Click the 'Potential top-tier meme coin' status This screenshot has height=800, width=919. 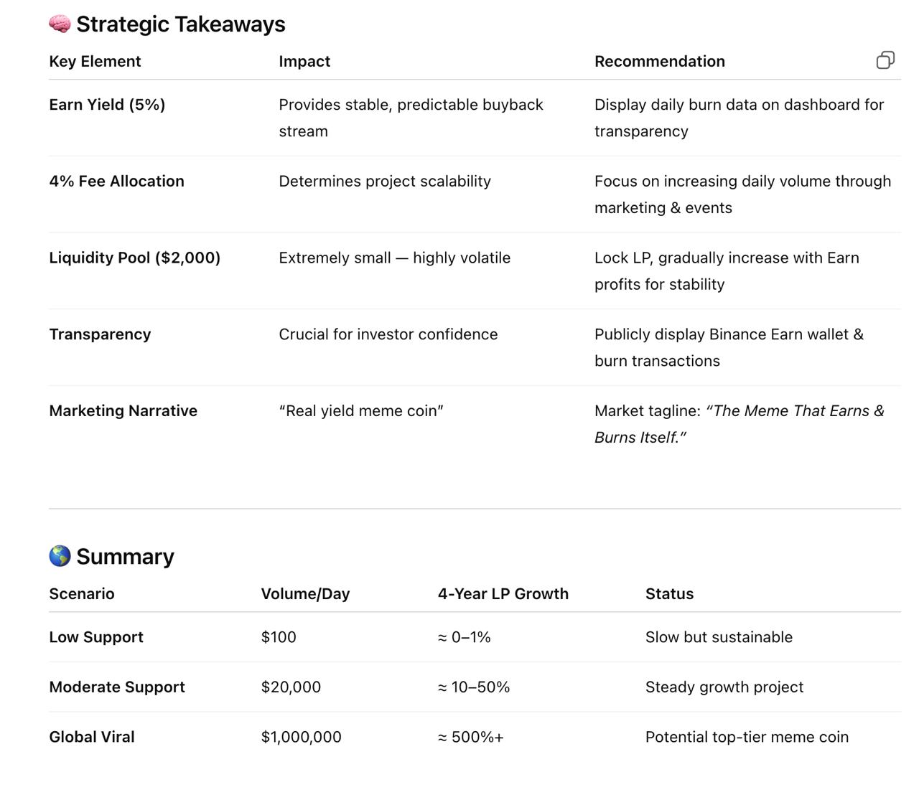coord(747,737)
